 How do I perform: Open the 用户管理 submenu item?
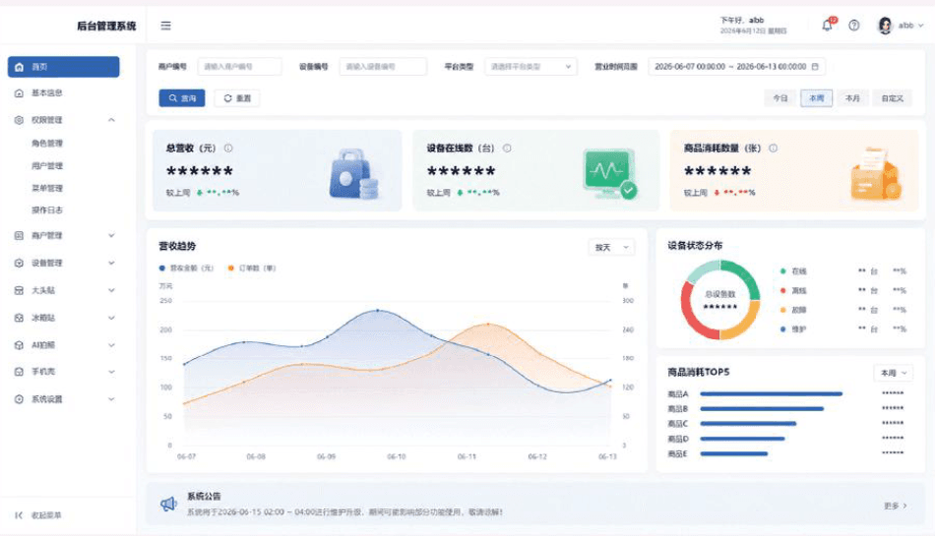[47, 165]
